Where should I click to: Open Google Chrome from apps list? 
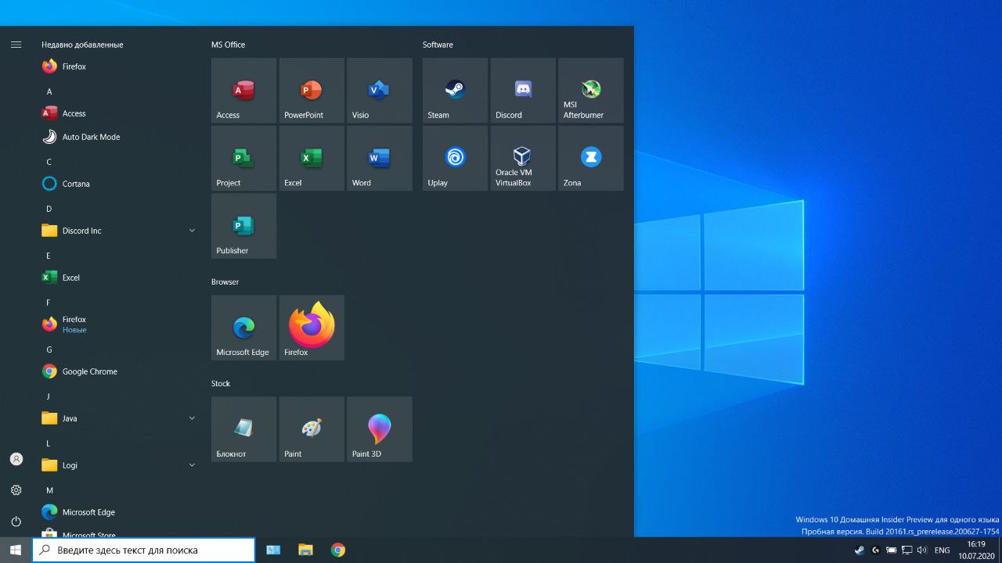point(117,371)
